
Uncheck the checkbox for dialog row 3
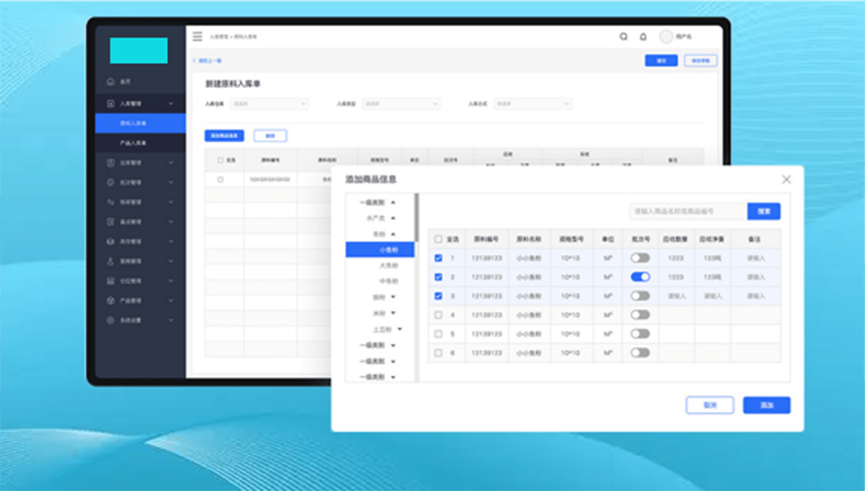pos(438,296)
